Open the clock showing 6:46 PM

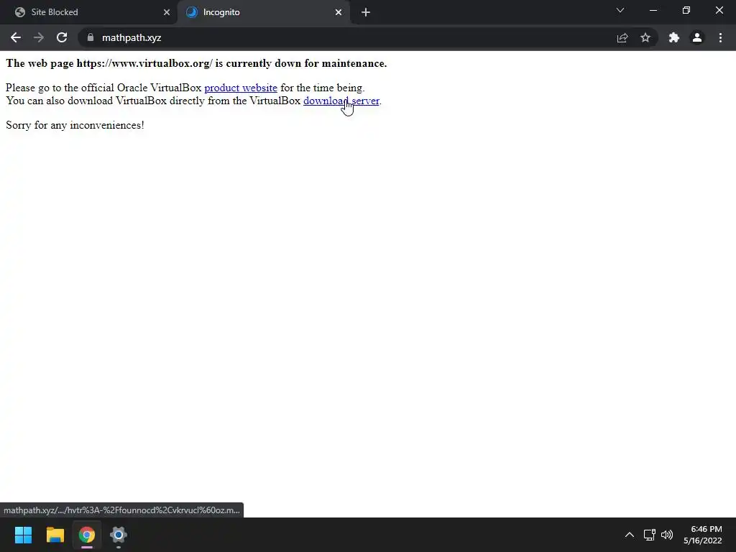pos(703,535)
